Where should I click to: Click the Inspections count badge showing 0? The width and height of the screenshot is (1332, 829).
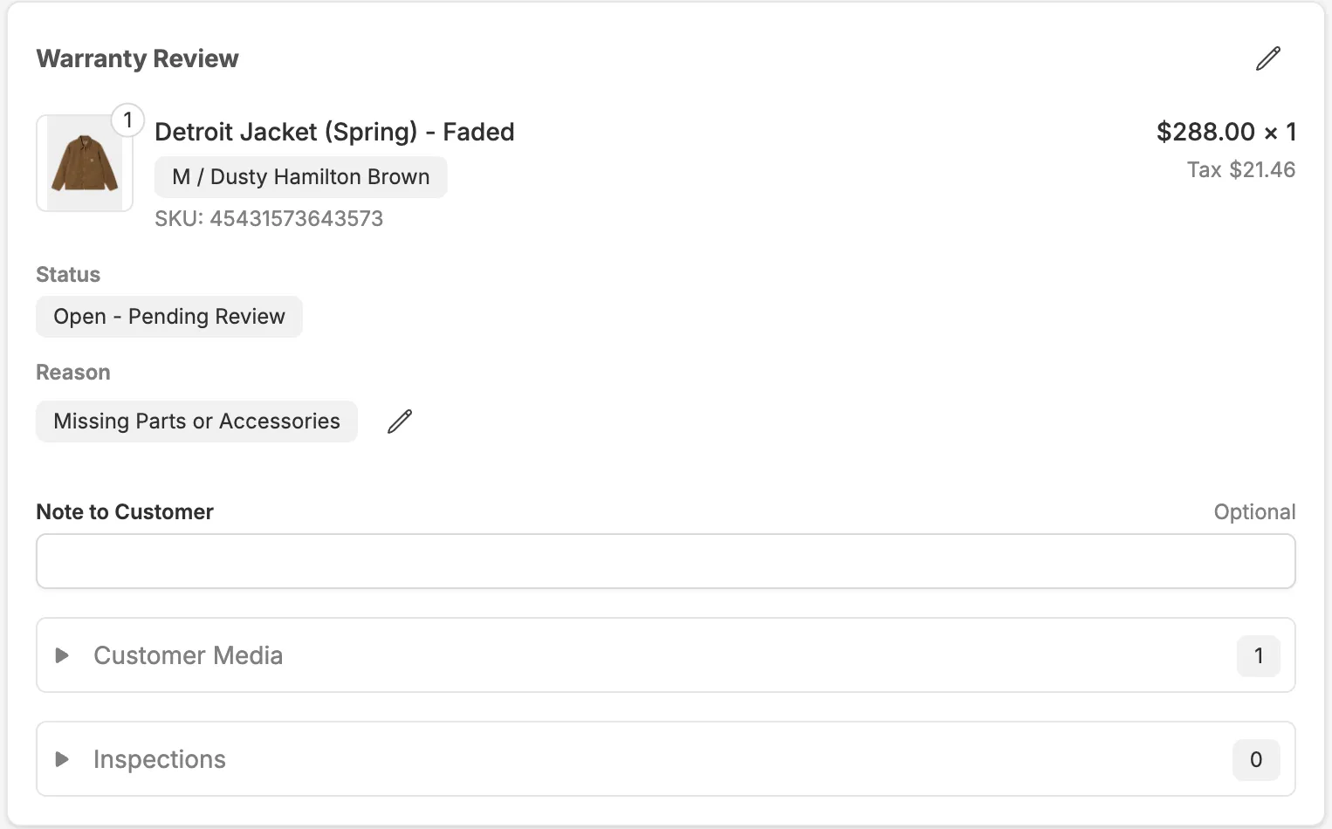1255,760
